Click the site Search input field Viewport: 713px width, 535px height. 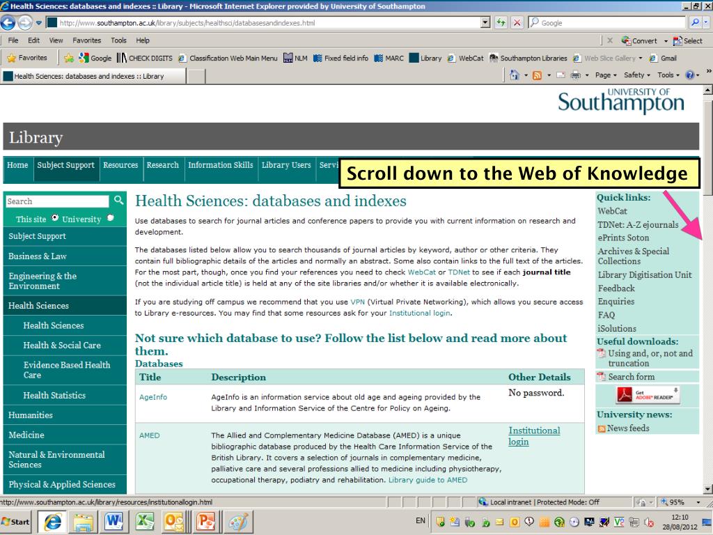(x=57, y=201)
